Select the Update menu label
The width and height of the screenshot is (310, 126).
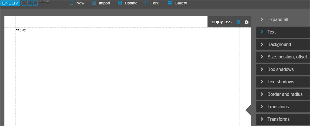tap(131, 3)
